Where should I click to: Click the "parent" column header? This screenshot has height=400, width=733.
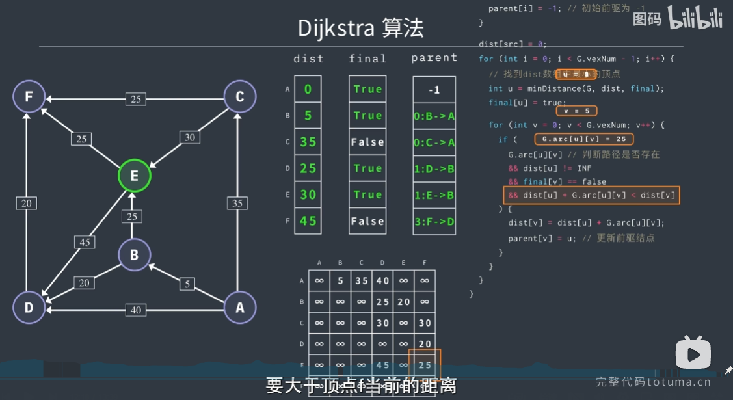coord(434,58)
